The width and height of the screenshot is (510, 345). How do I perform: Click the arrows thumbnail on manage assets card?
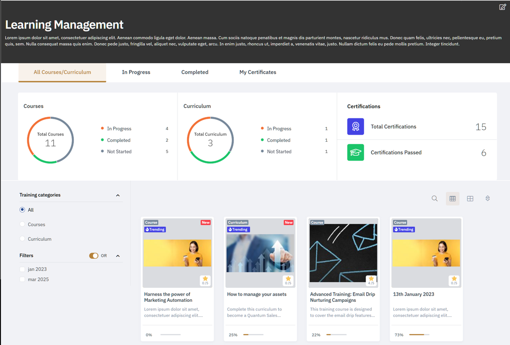(260, 253)
